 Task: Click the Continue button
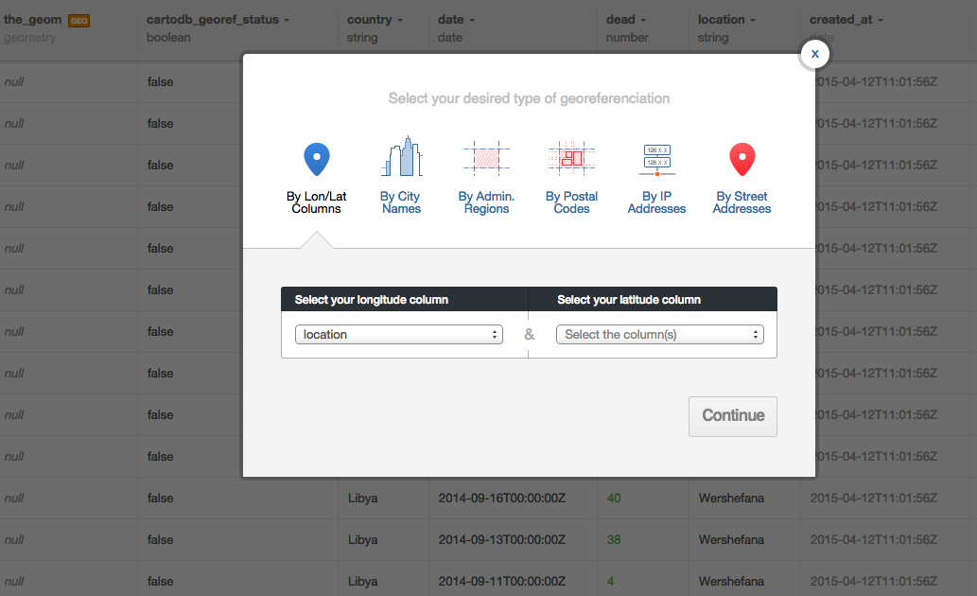pyautogui.click(x=733, y=416)
